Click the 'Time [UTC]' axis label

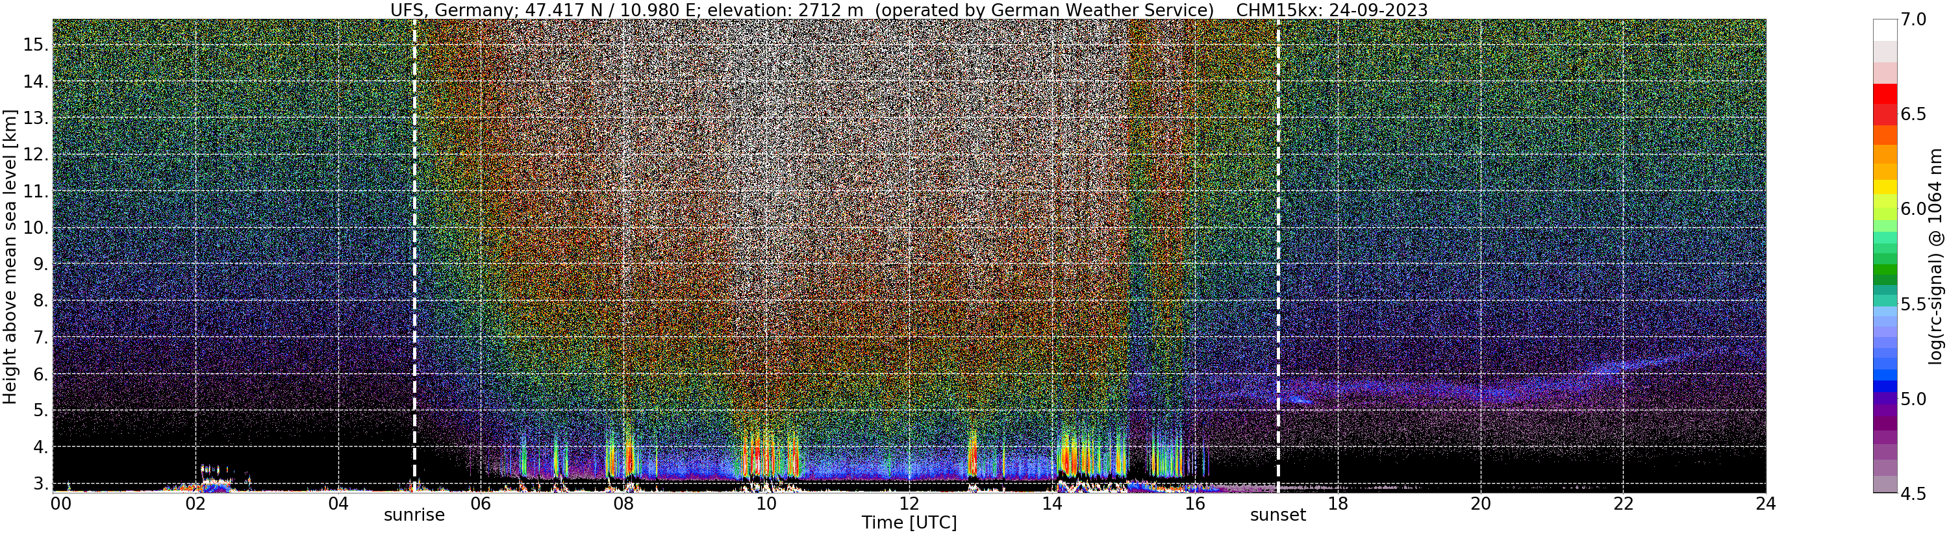click(909, 523)
